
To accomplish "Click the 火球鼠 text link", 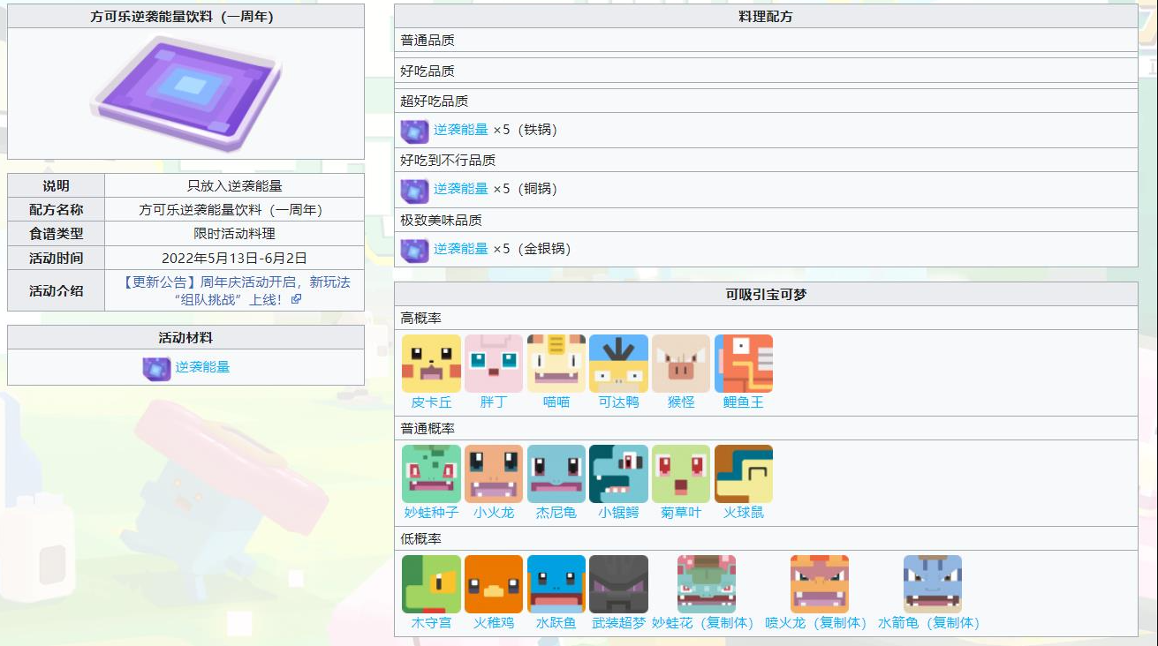I will click(744, 513).
